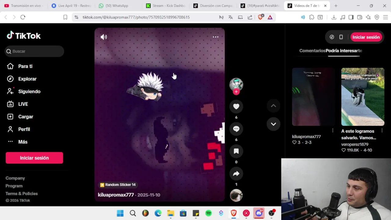Click the address bar URL
The height and width of the screenshot is (220, 391).
[x=136, y=17]
